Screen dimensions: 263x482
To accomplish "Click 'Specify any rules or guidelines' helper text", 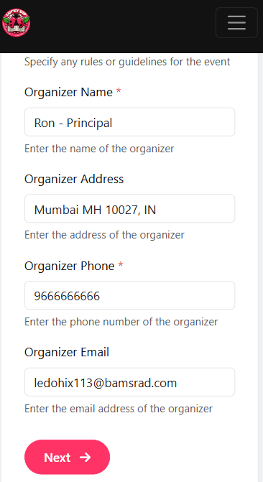I will pyautogui.click(x=127, y=62).
